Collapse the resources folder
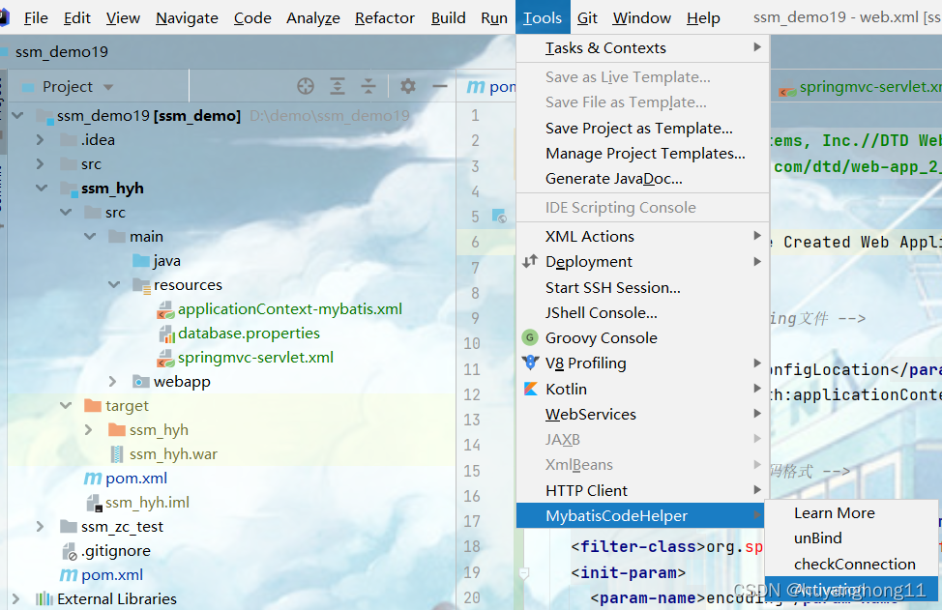 coord(114,284)
